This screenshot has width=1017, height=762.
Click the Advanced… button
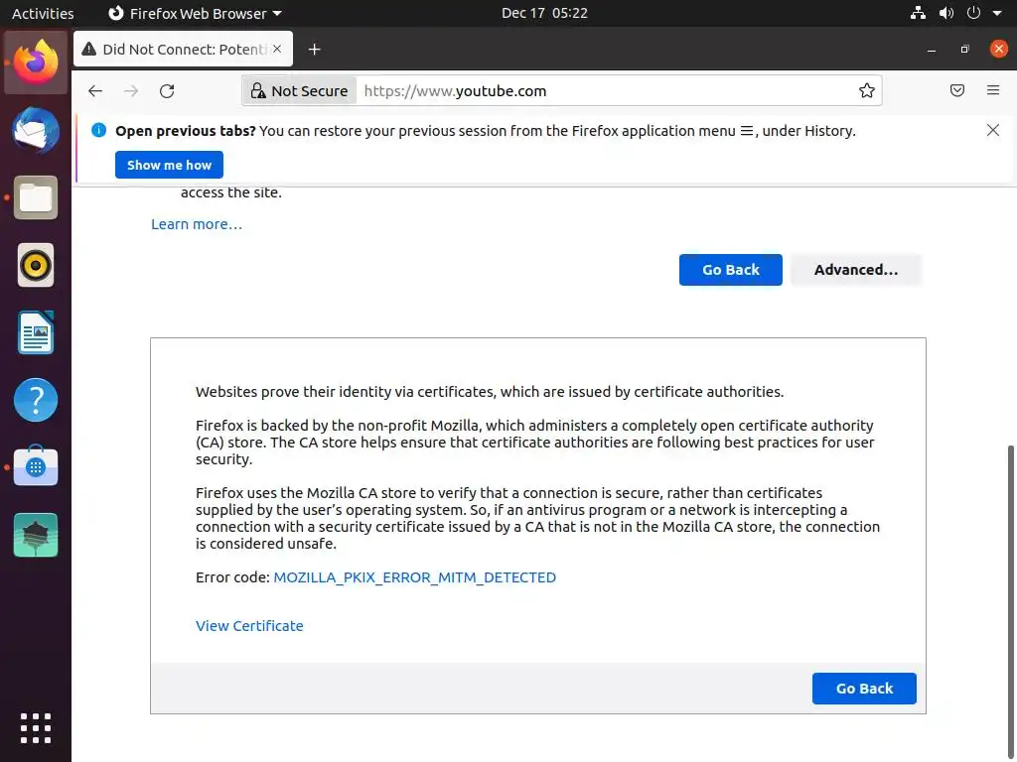855,270
